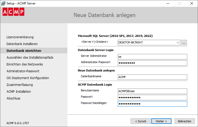Click the <Server>\<Instanz> label
Viewport: 198px width, 127px height.
pos(95,42)
